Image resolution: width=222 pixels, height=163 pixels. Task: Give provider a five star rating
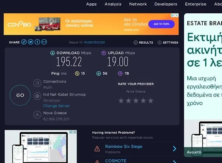pos(150,101)
